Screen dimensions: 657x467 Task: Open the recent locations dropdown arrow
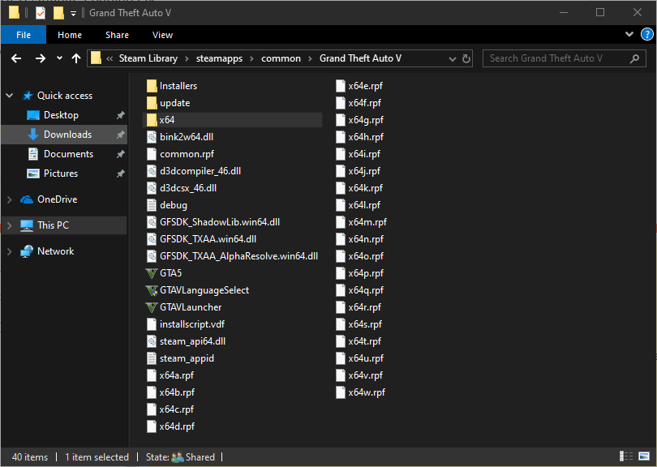pos(59,58)
